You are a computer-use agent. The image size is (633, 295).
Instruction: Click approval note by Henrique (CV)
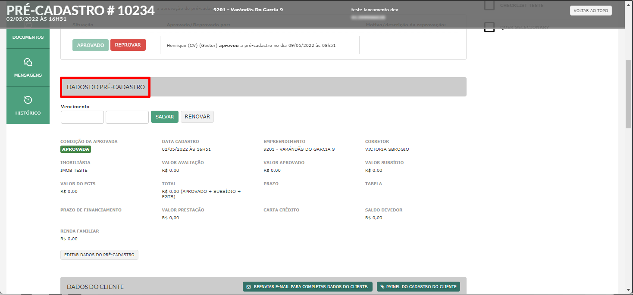pyautogui.click(x=251, y=45)
